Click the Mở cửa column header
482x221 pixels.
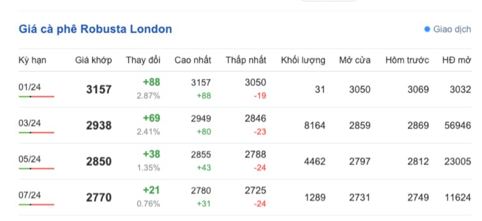point(355,60)
